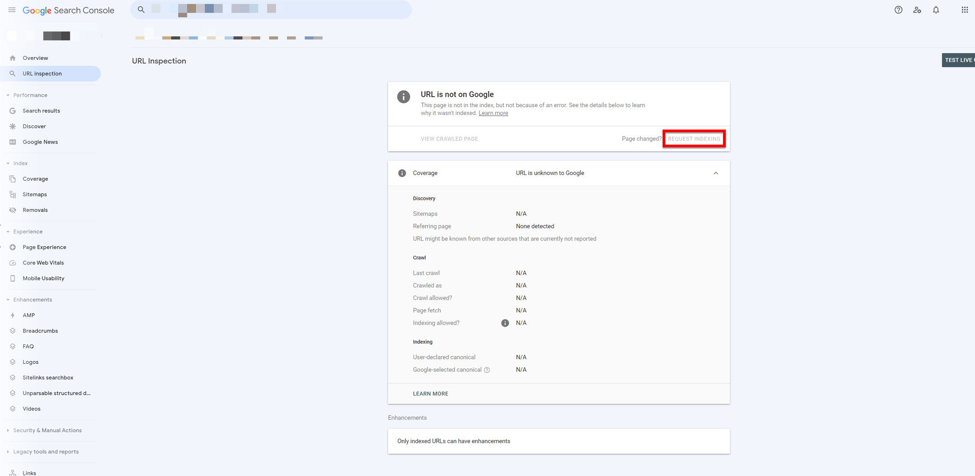Click the notifications bell icon
The width and height of the screenshot is (975, 476).
tap(935, 10)
